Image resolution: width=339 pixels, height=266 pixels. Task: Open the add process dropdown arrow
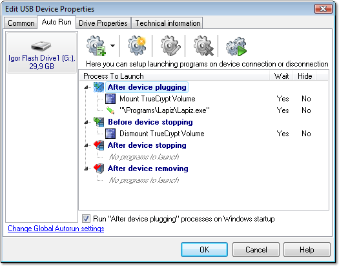[x=112, y=46]
